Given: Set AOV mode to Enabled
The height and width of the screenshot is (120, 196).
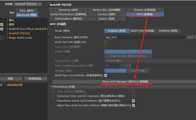Looking at the screenshot, I should (117, 31).
